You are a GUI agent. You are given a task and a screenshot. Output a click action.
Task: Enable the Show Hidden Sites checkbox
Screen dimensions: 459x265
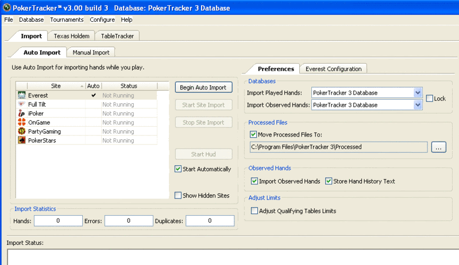click(178, 195)
